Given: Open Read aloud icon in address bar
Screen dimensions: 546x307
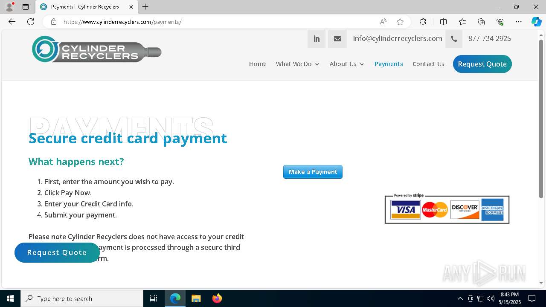Looking at the screenshot, I should [x=383, y=22].
